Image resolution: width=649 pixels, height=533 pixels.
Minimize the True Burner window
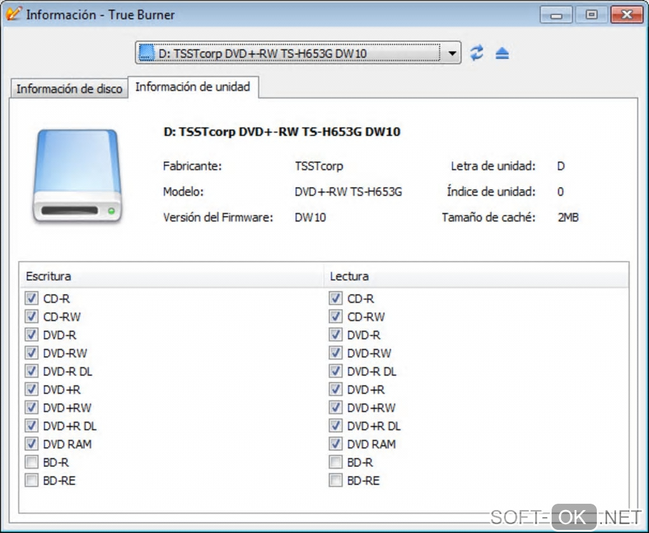click(x=556, y=15)
